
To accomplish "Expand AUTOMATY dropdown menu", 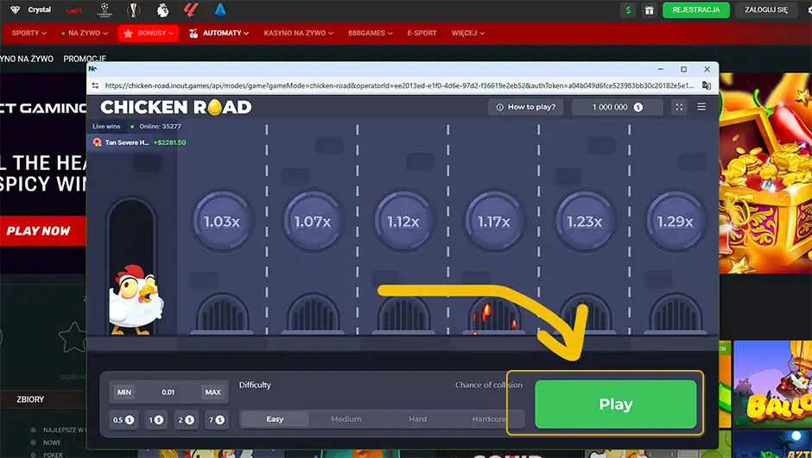I will coord(219,33).
